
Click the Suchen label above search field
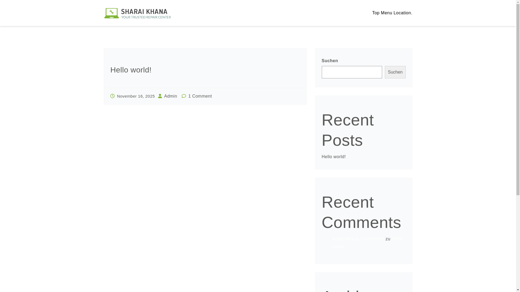tap(330, 61)
